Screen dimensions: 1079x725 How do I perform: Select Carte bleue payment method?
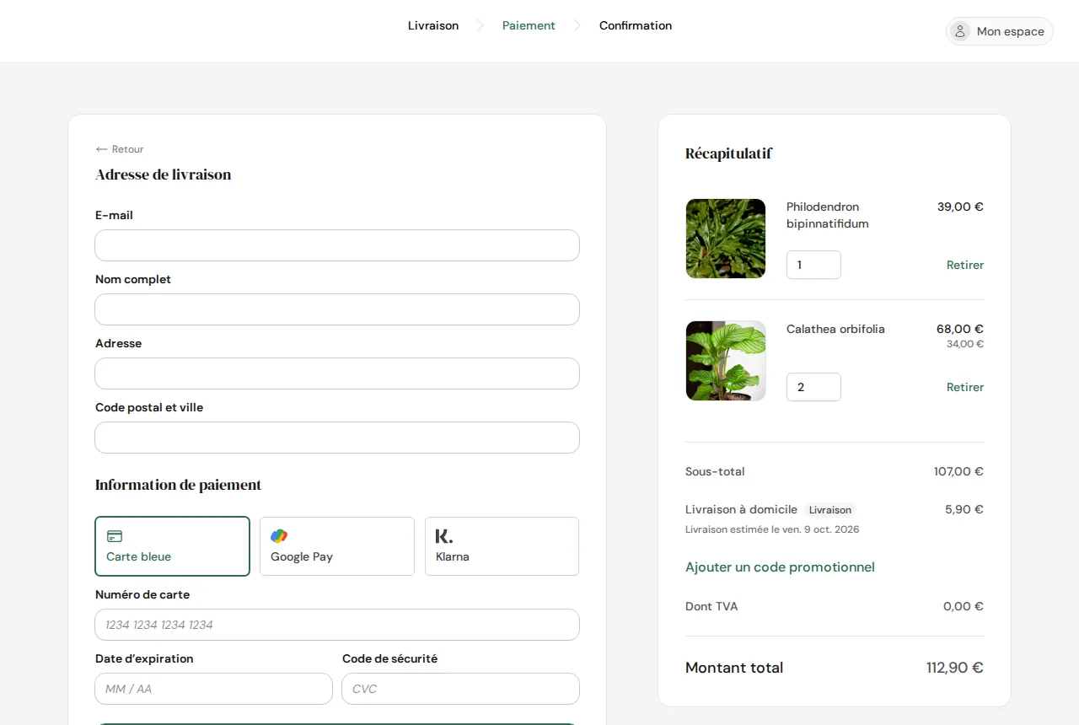pos(173,546)
